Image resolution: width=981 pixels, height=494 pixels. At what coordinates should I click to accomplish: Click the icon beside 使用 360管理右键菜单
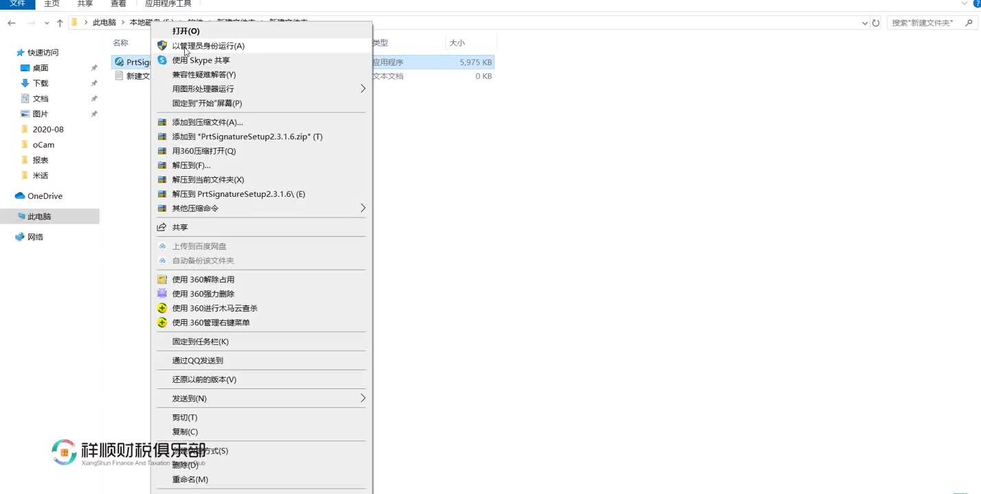point(162,322)
